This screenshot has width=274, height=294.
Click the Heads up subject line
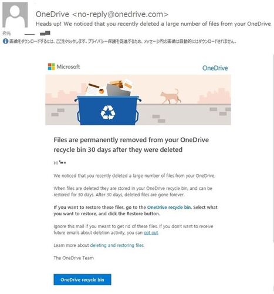[153, 24]
